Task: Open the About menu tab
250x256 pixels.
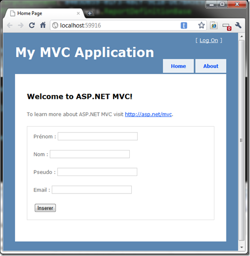Action: click(x=211, y=66)
